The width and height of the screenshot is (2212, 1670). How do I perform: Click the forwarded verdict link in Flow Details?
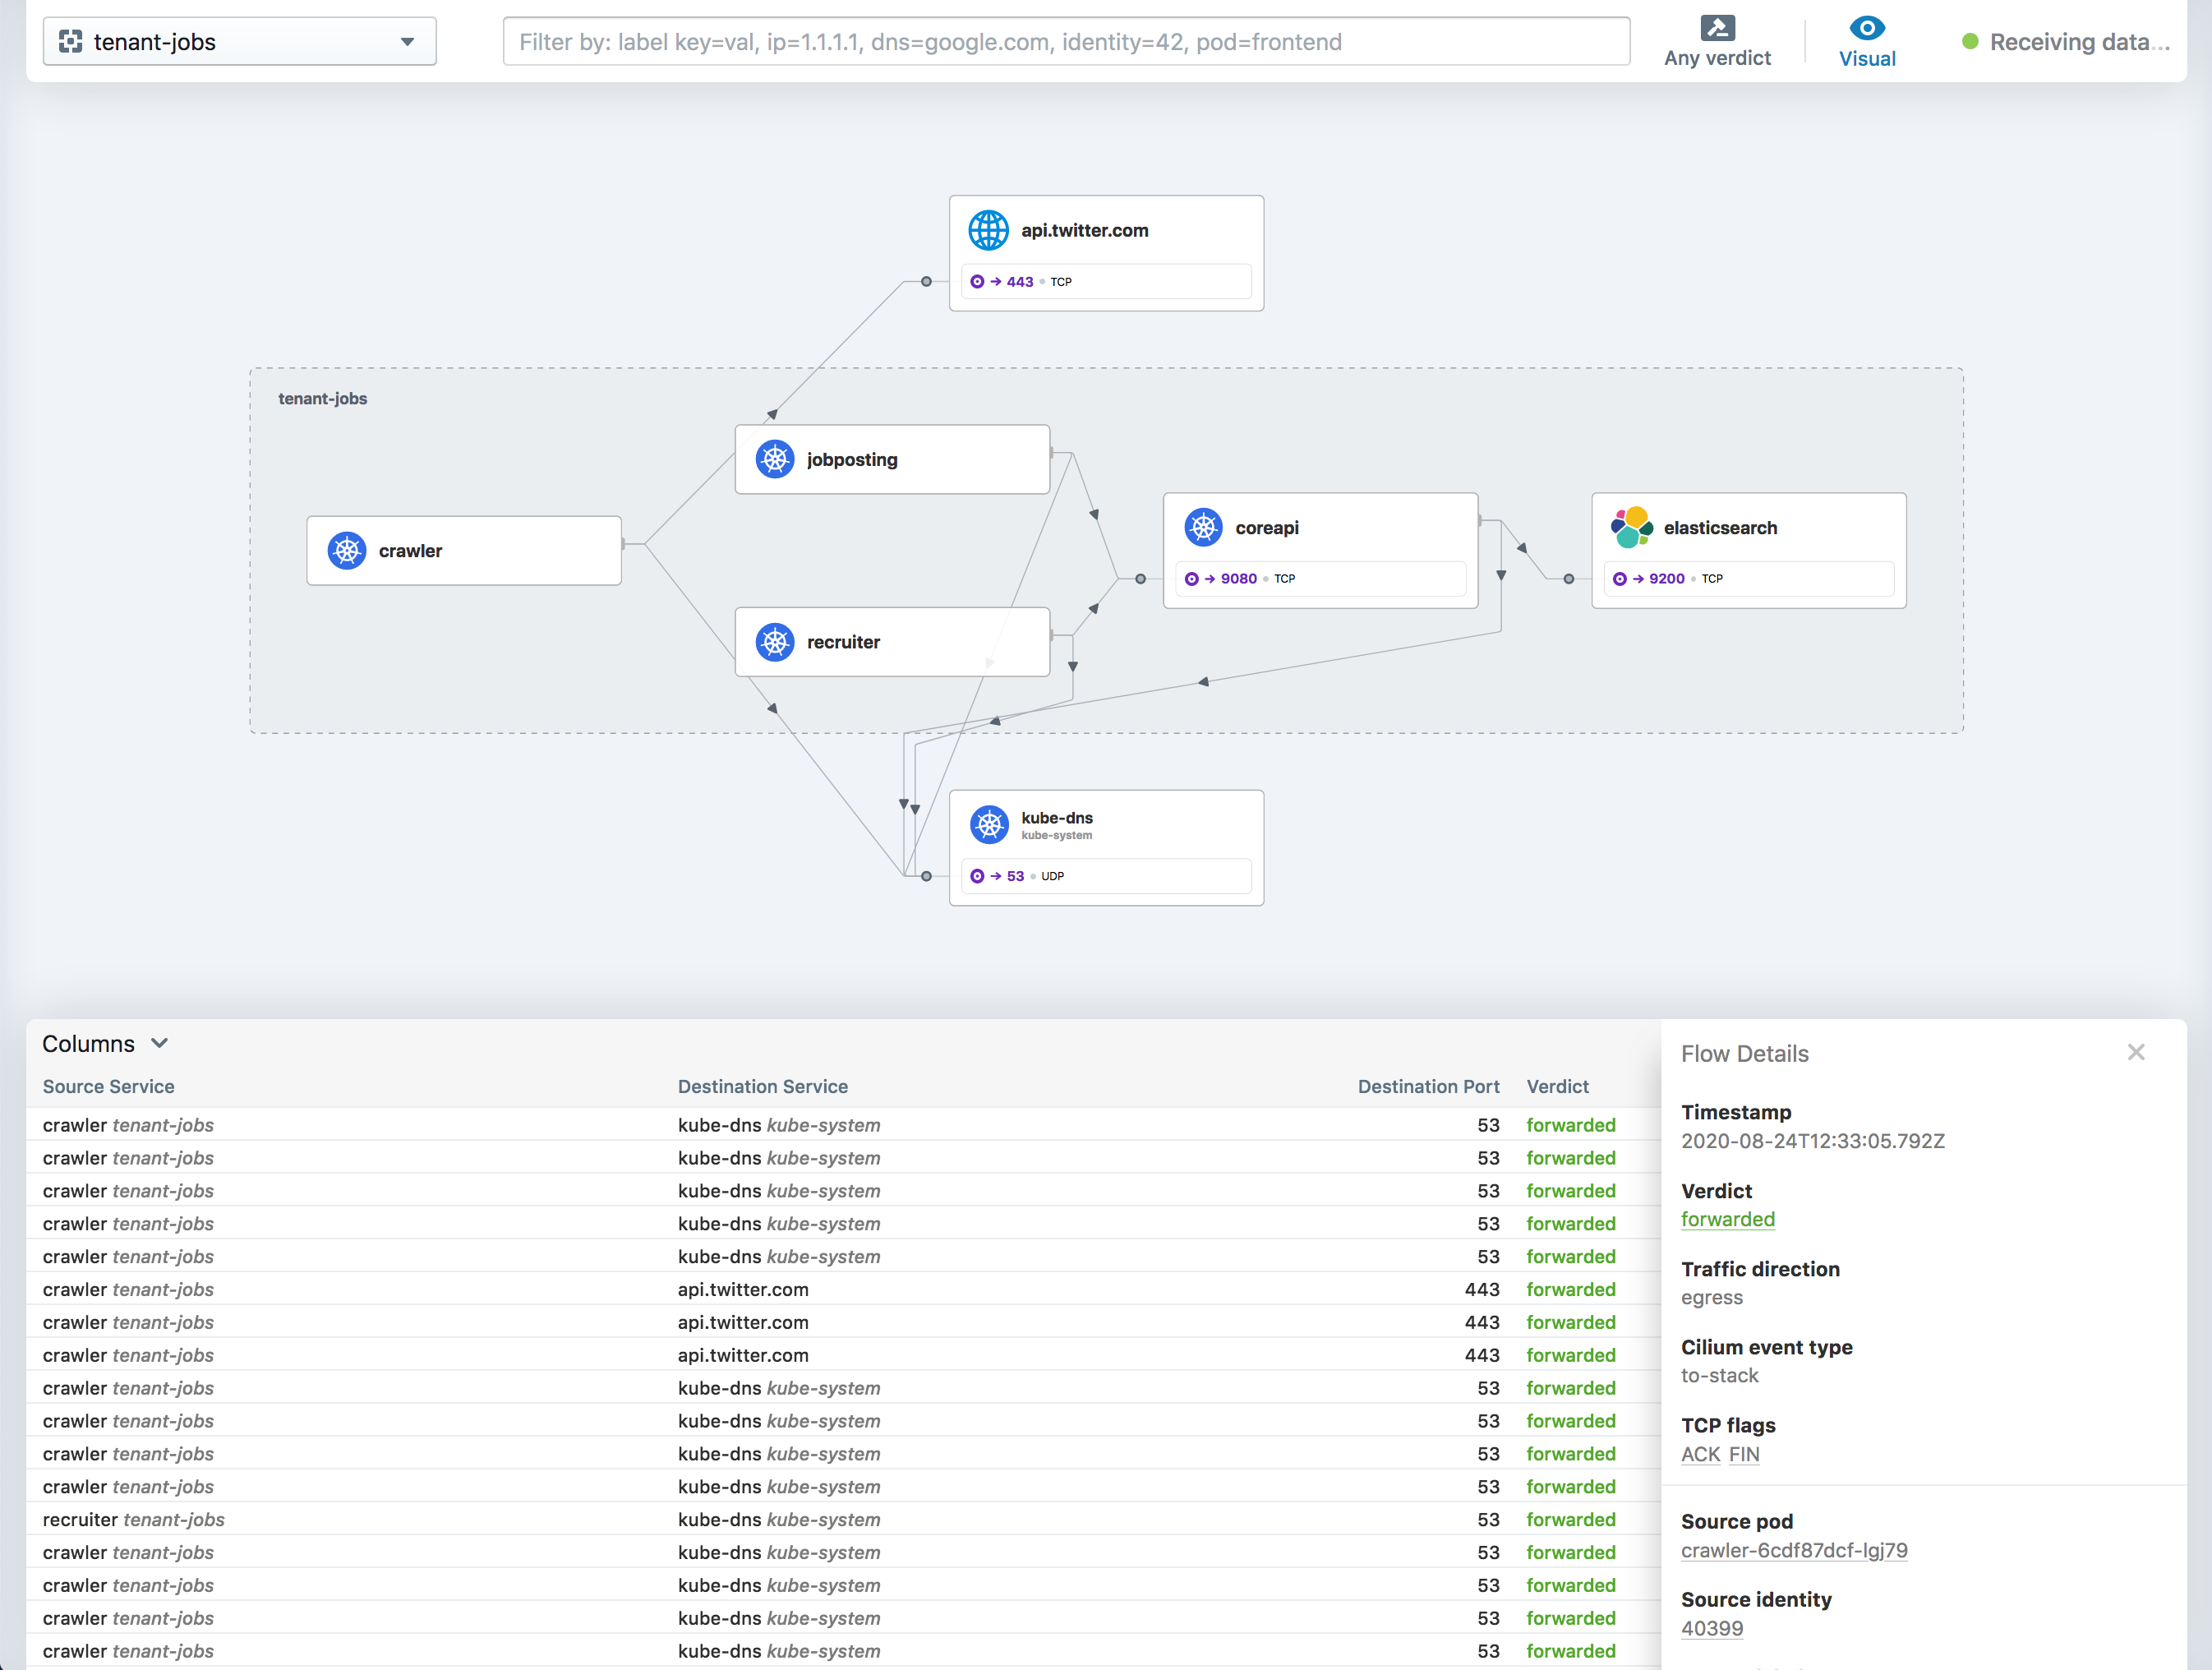[1727, 1219]
